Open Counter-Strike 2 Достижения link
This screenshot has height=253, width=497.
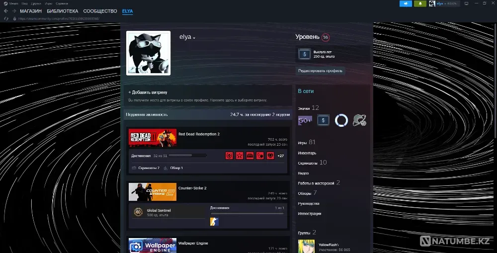(220, 208)
